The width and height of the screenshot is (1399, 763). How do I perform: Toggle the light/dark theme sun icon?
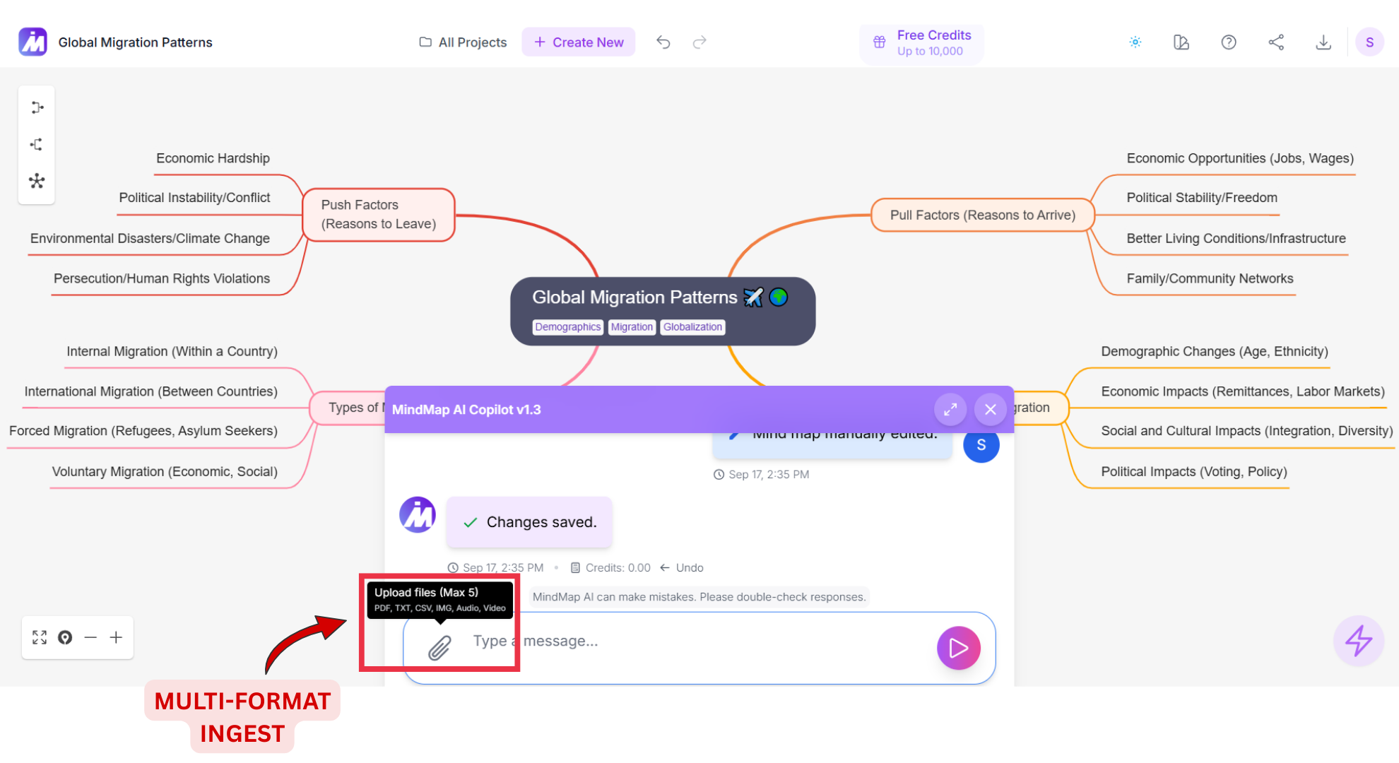1135,42
